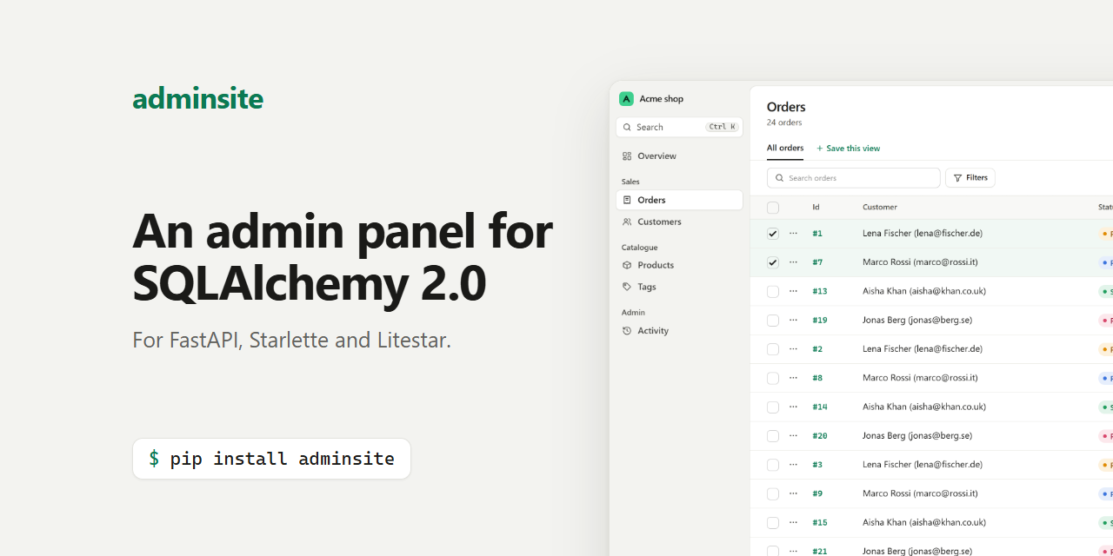Image resolution: width=1113 pixels, height=556 pixels.
Task: Click the Customer column header
Action: 880,208
